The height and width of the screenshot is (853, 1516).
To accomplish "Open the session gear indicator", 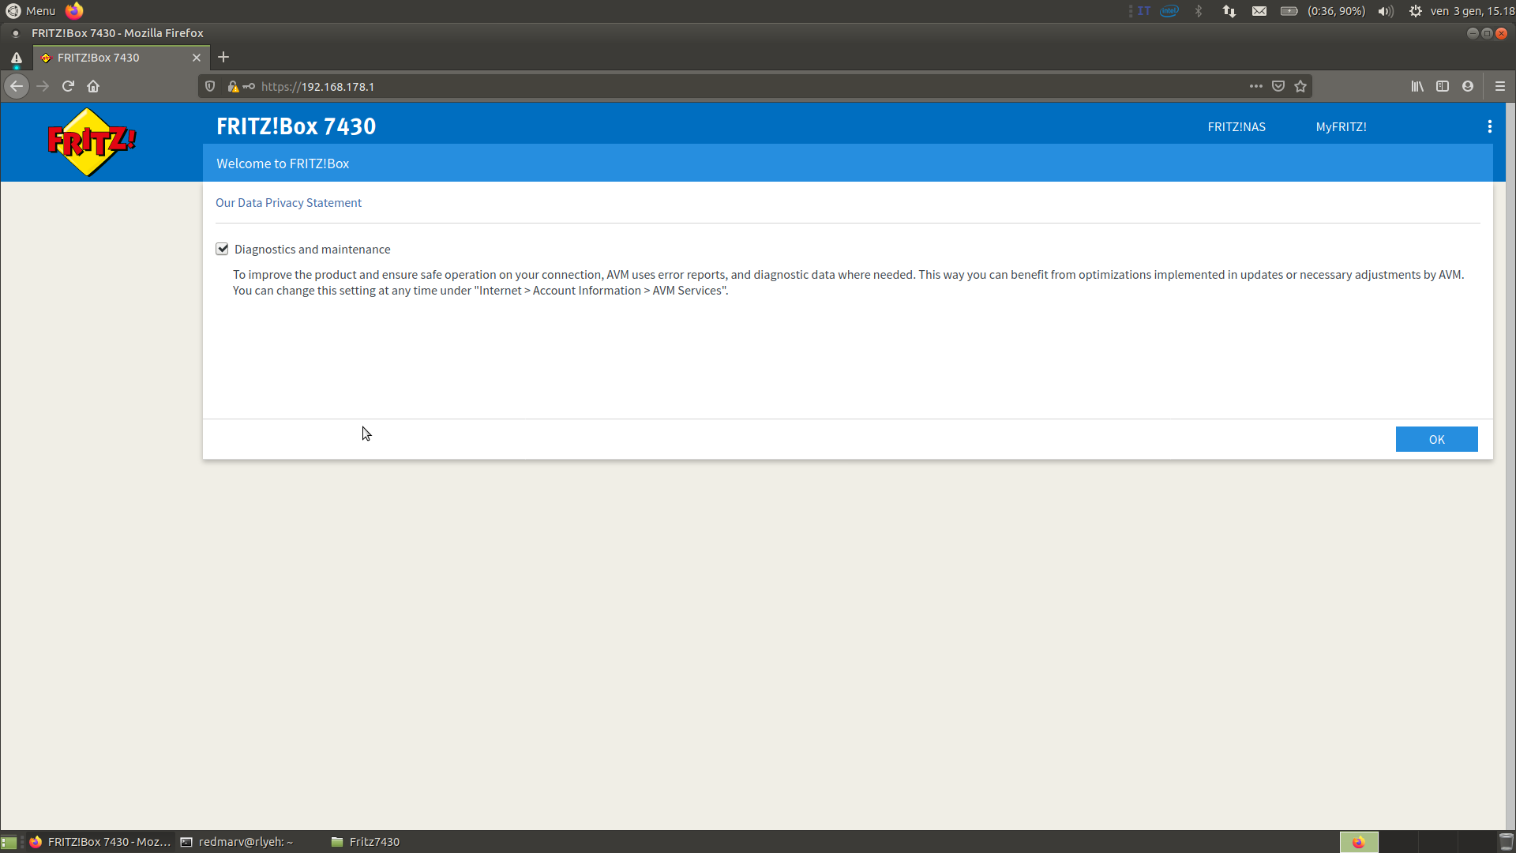I will pos(1416,11).
